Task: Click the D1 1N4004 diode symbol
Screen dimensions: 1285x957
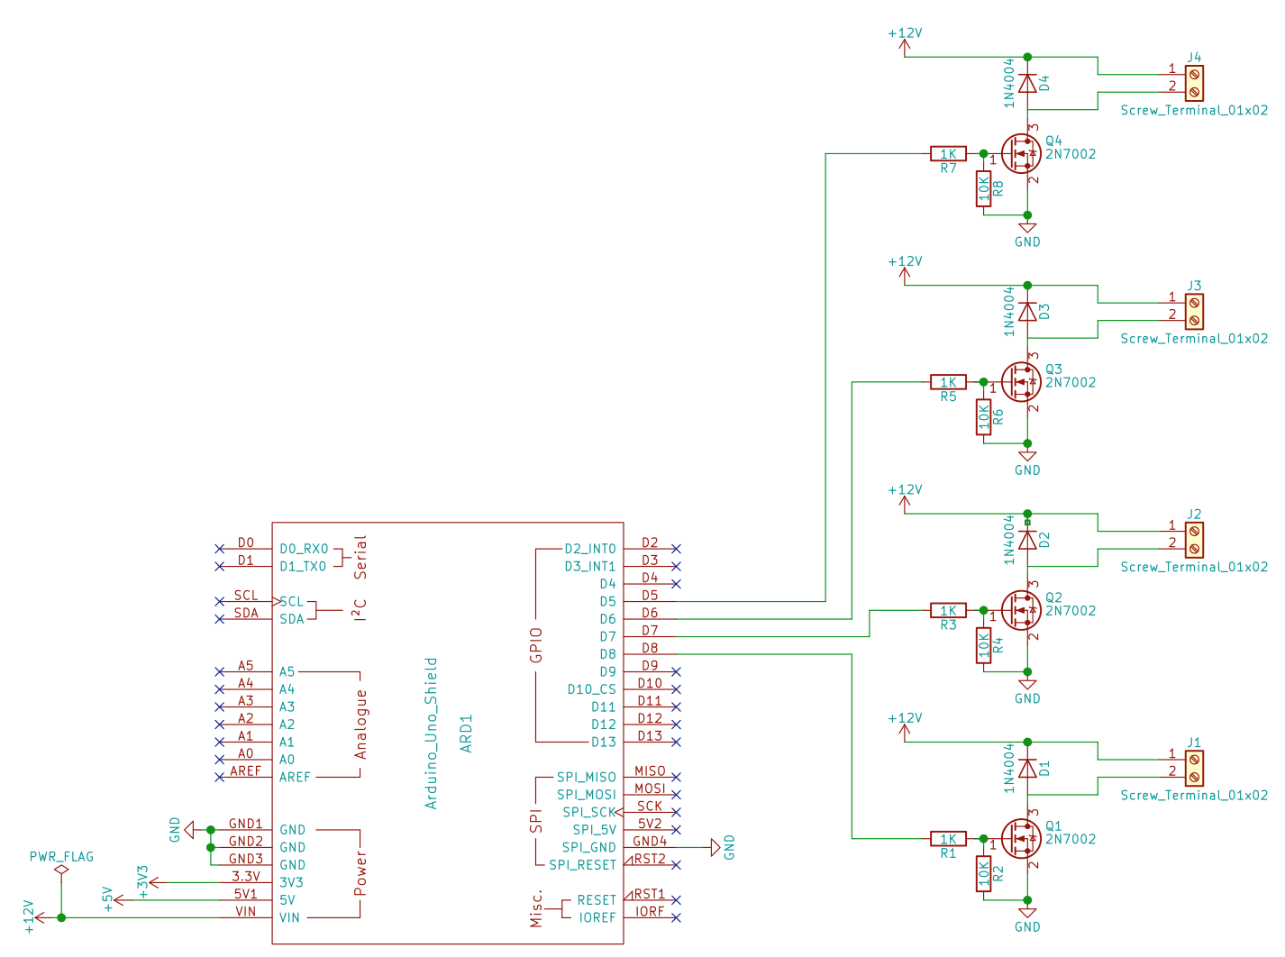Action: pos(1027,769)
